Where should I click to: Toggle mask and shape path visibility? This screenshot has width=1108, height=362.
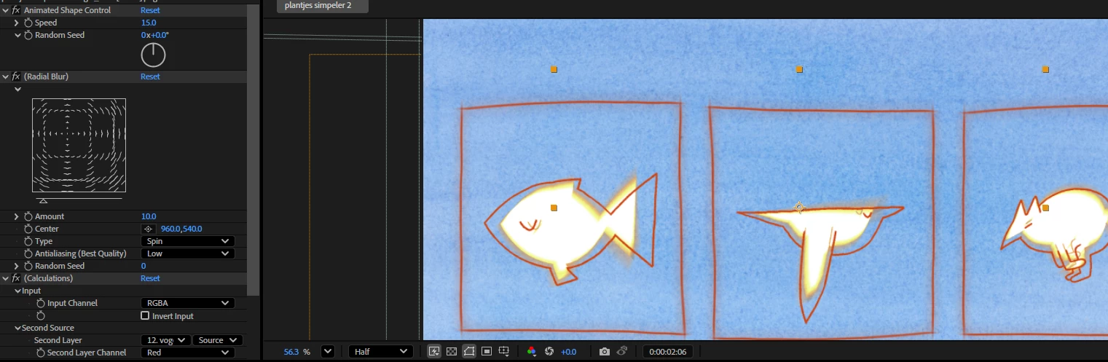pos(468,351)
